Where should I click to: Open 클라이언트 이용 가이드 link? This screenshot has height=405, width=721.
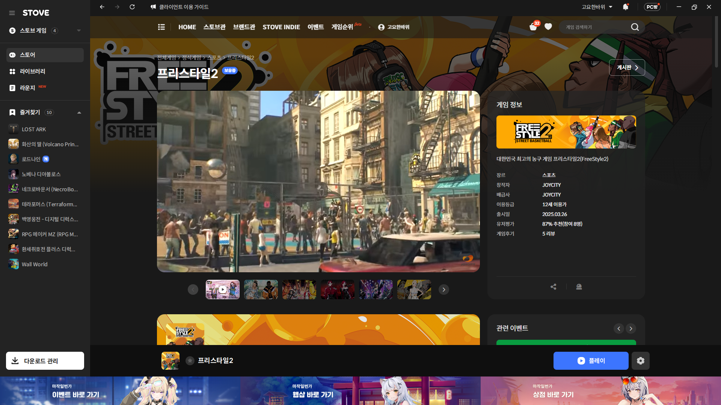pyautogui.click(x=179, y=7)
